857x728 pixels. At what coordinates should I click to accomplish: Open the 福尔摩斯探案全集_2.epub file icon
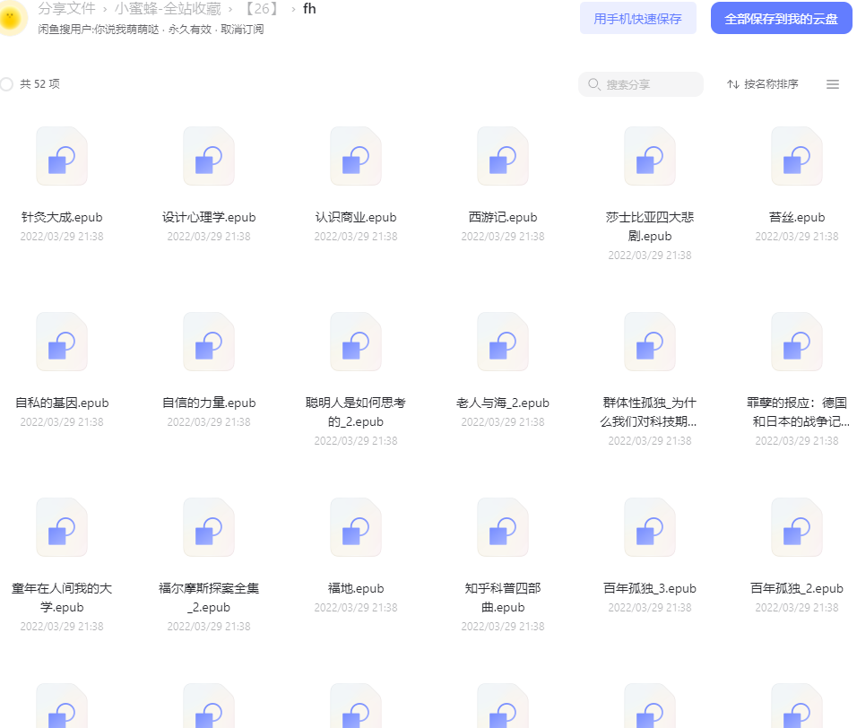(209, 527)
